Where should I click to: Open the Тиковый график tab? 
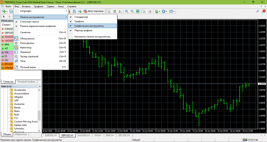click(x=26, y=82)
